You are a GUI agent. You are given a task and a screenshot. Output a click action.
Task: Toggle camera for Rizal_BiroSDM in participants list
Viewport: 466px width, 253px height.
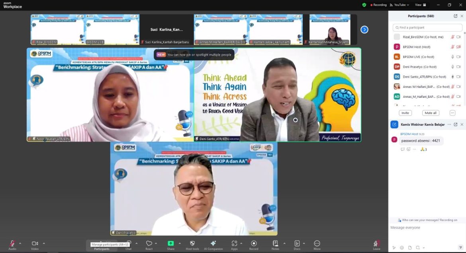tap(458, 37)
